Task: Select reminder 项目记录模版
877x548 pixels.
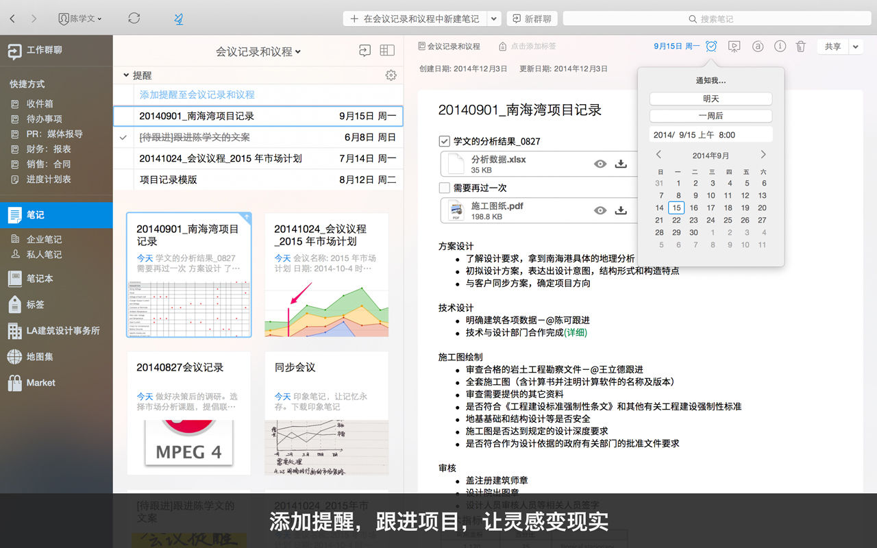Action: click(x=258, y=179)
